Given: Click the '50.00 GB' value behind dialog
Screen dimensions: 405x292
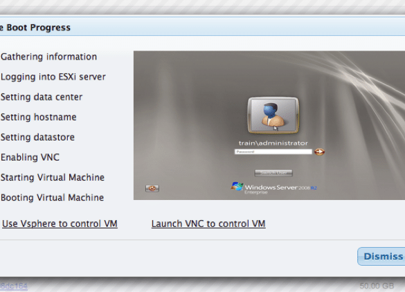Looking at the screenshot, I should 377,286.
